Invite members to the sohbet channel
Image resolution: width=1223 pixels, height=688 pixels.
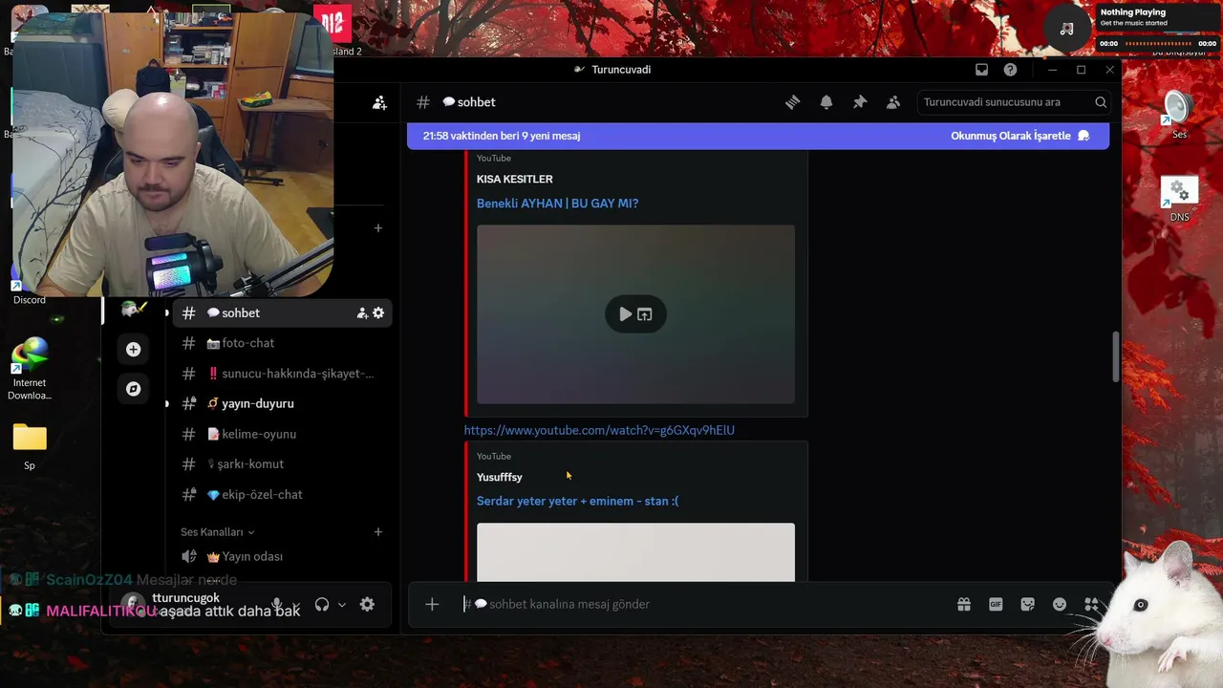(362, 312)
